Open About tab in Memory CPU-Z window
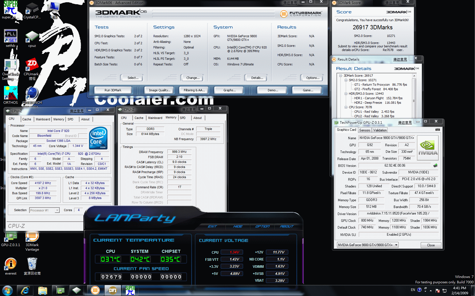The height and width of the screenshot is (296, 475). coord(198,118)
